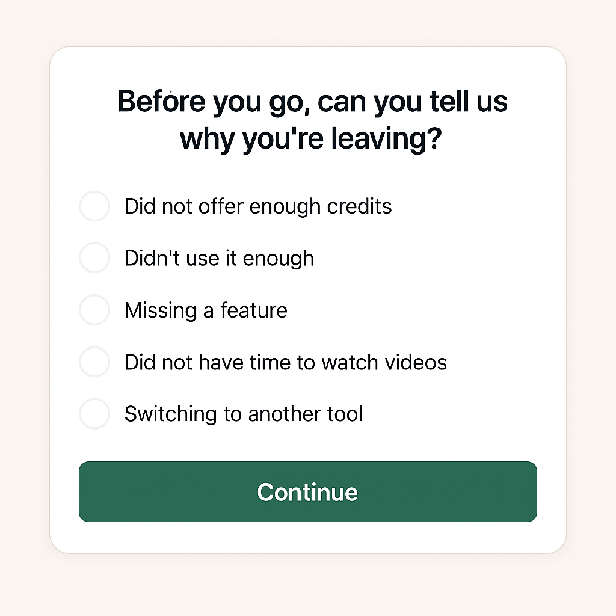
Task: Pick the 'Missing a feature' radio option
Action: (x=94, y=310)
